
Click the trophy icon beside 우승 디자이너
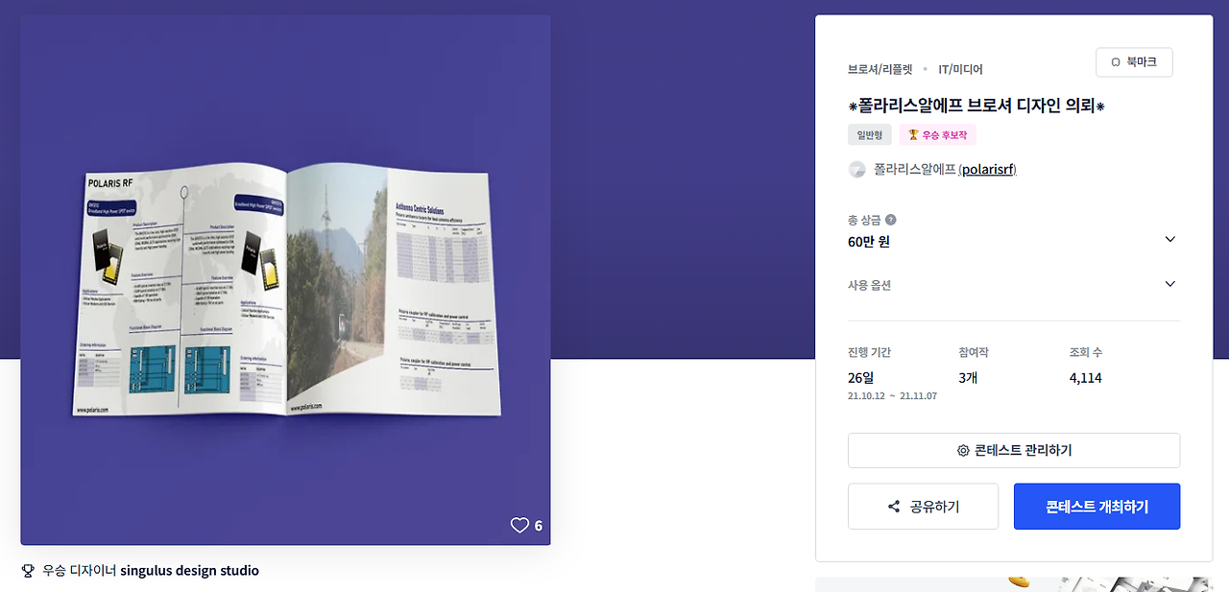pos(28,571)
